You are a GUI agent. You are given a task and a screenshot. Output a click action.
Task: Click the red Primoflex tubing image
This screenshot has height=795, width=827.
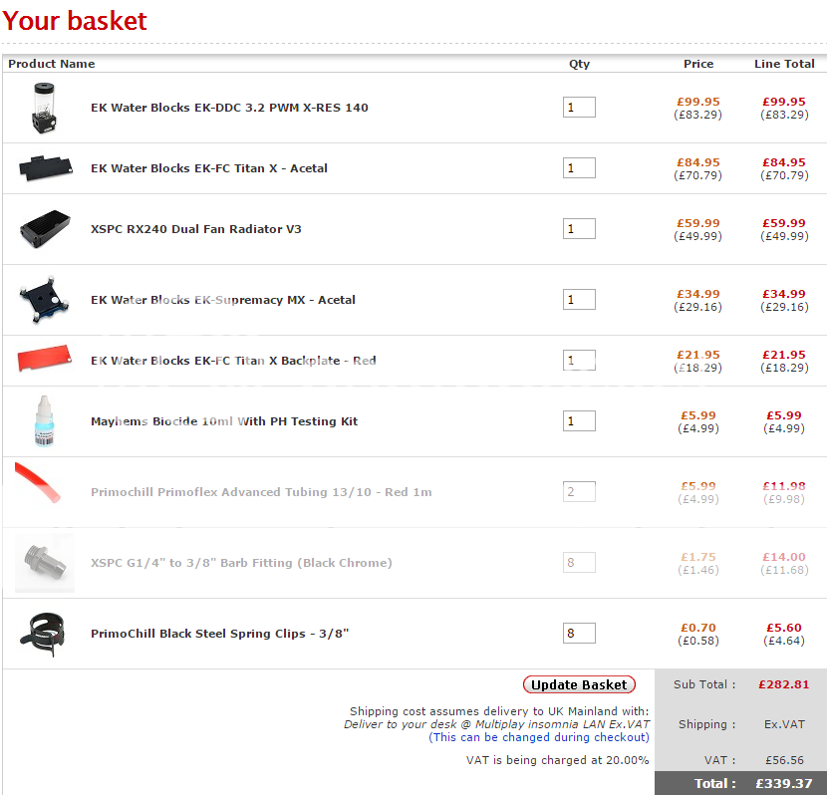click(x=40, y=482)
